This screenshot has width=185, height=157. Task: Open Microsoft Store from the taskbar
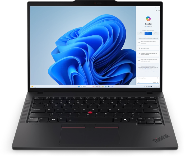click(109, 86)
